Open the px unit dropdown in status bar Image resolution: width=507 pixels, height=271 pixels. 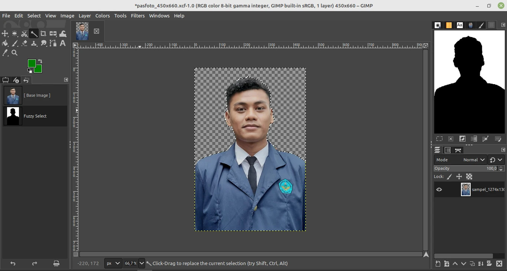tap(113, 263)
